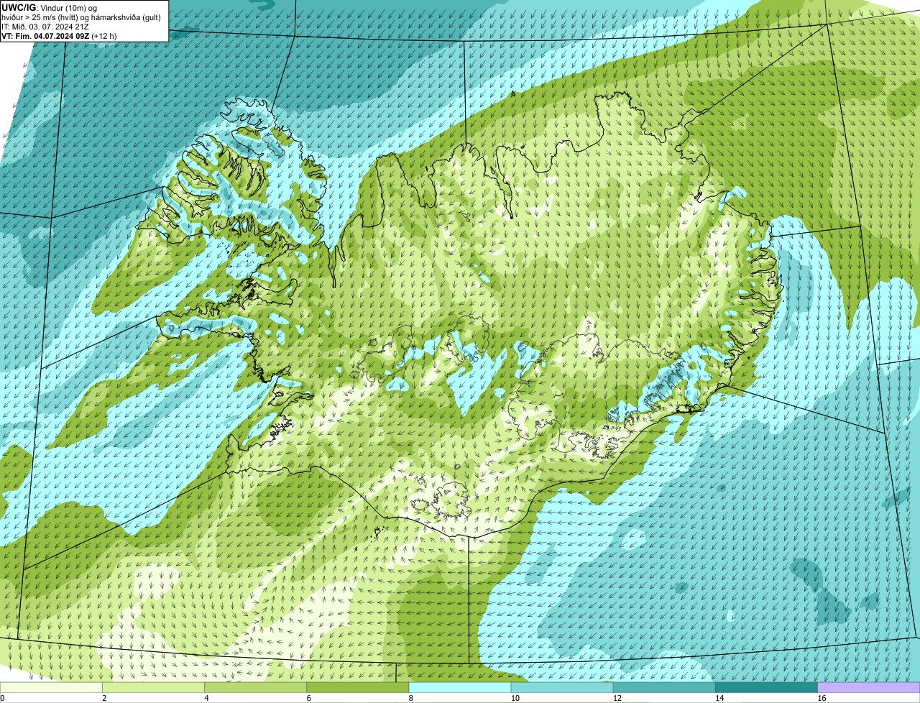Click the purple above-16 m/s legend swatch
This screenshot has width=920, height=703.
869,687
